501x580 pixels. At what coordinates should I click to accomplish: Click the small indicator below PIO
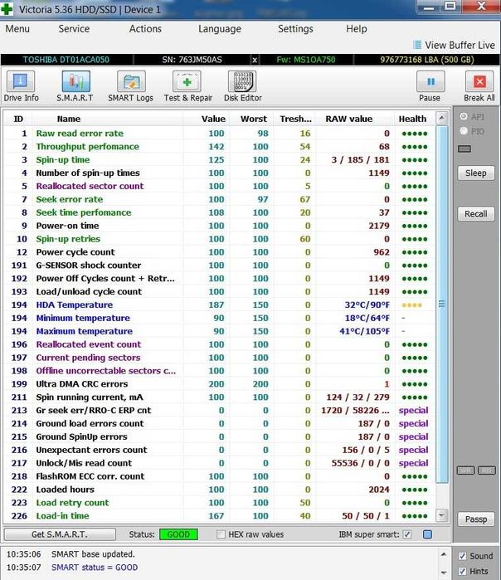[x=465, y=149]
